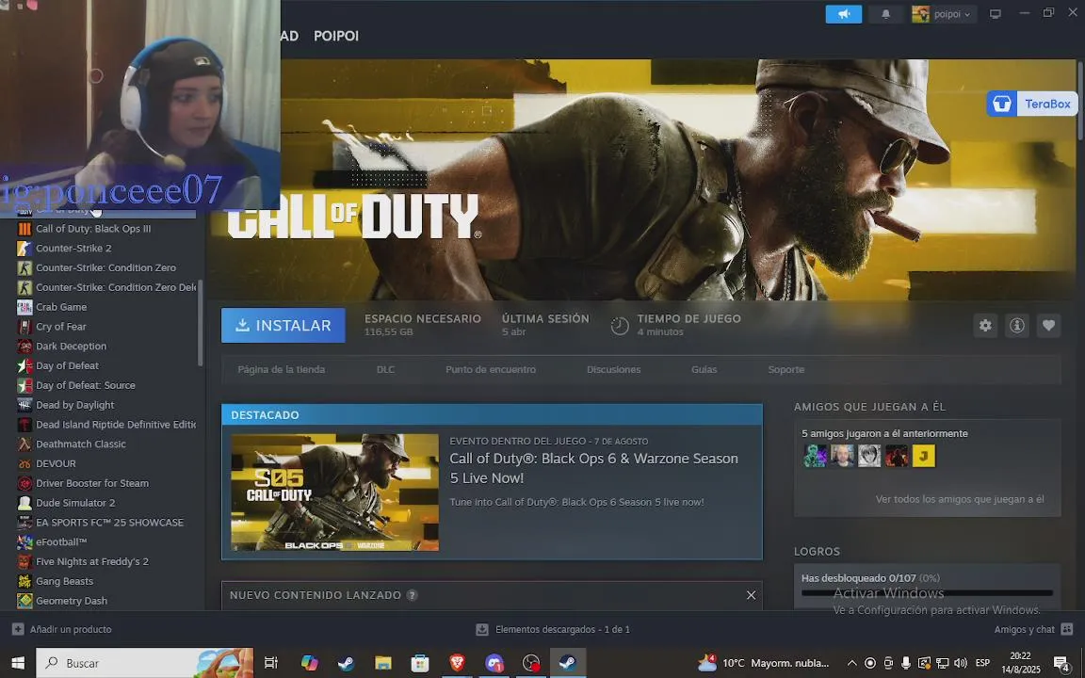Open the Windows Start menu
Image resolution: width=1085 pixels, height=678 pixels.
pos(18,663)
